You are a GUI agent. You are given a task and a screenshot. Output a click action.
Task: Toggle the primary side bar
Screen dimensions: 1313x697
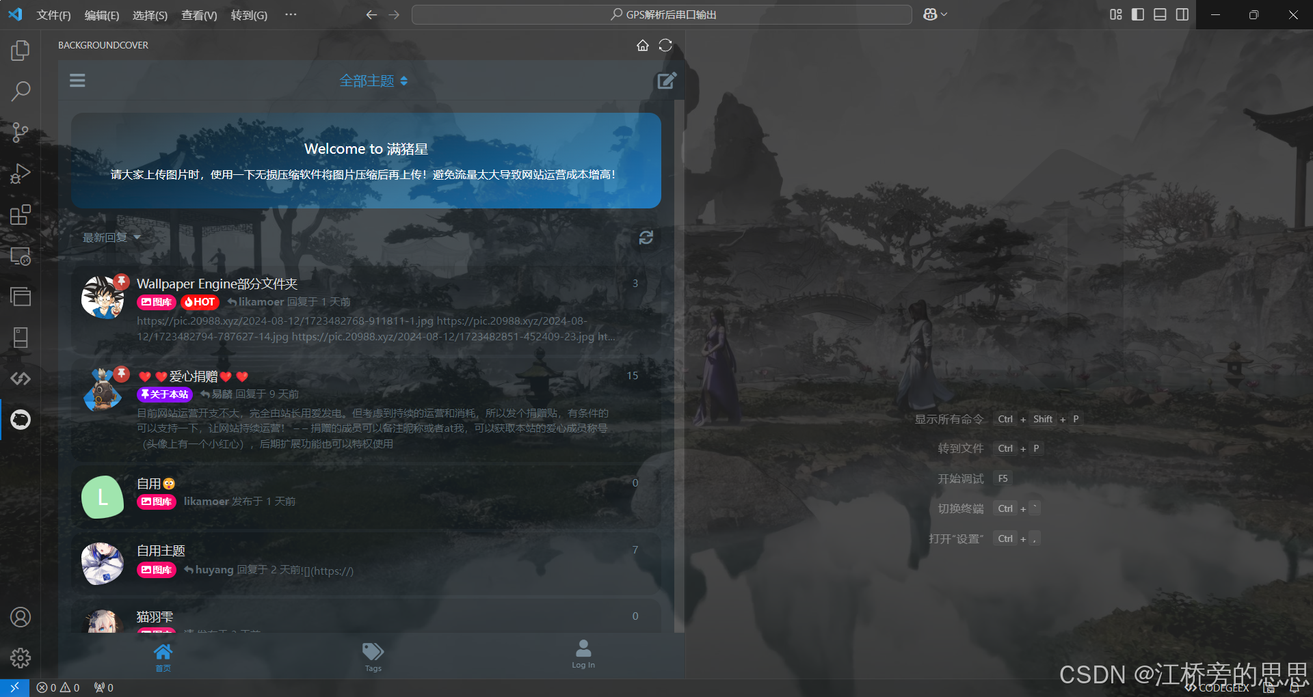pyautogui.click(x=1138, y=14)
